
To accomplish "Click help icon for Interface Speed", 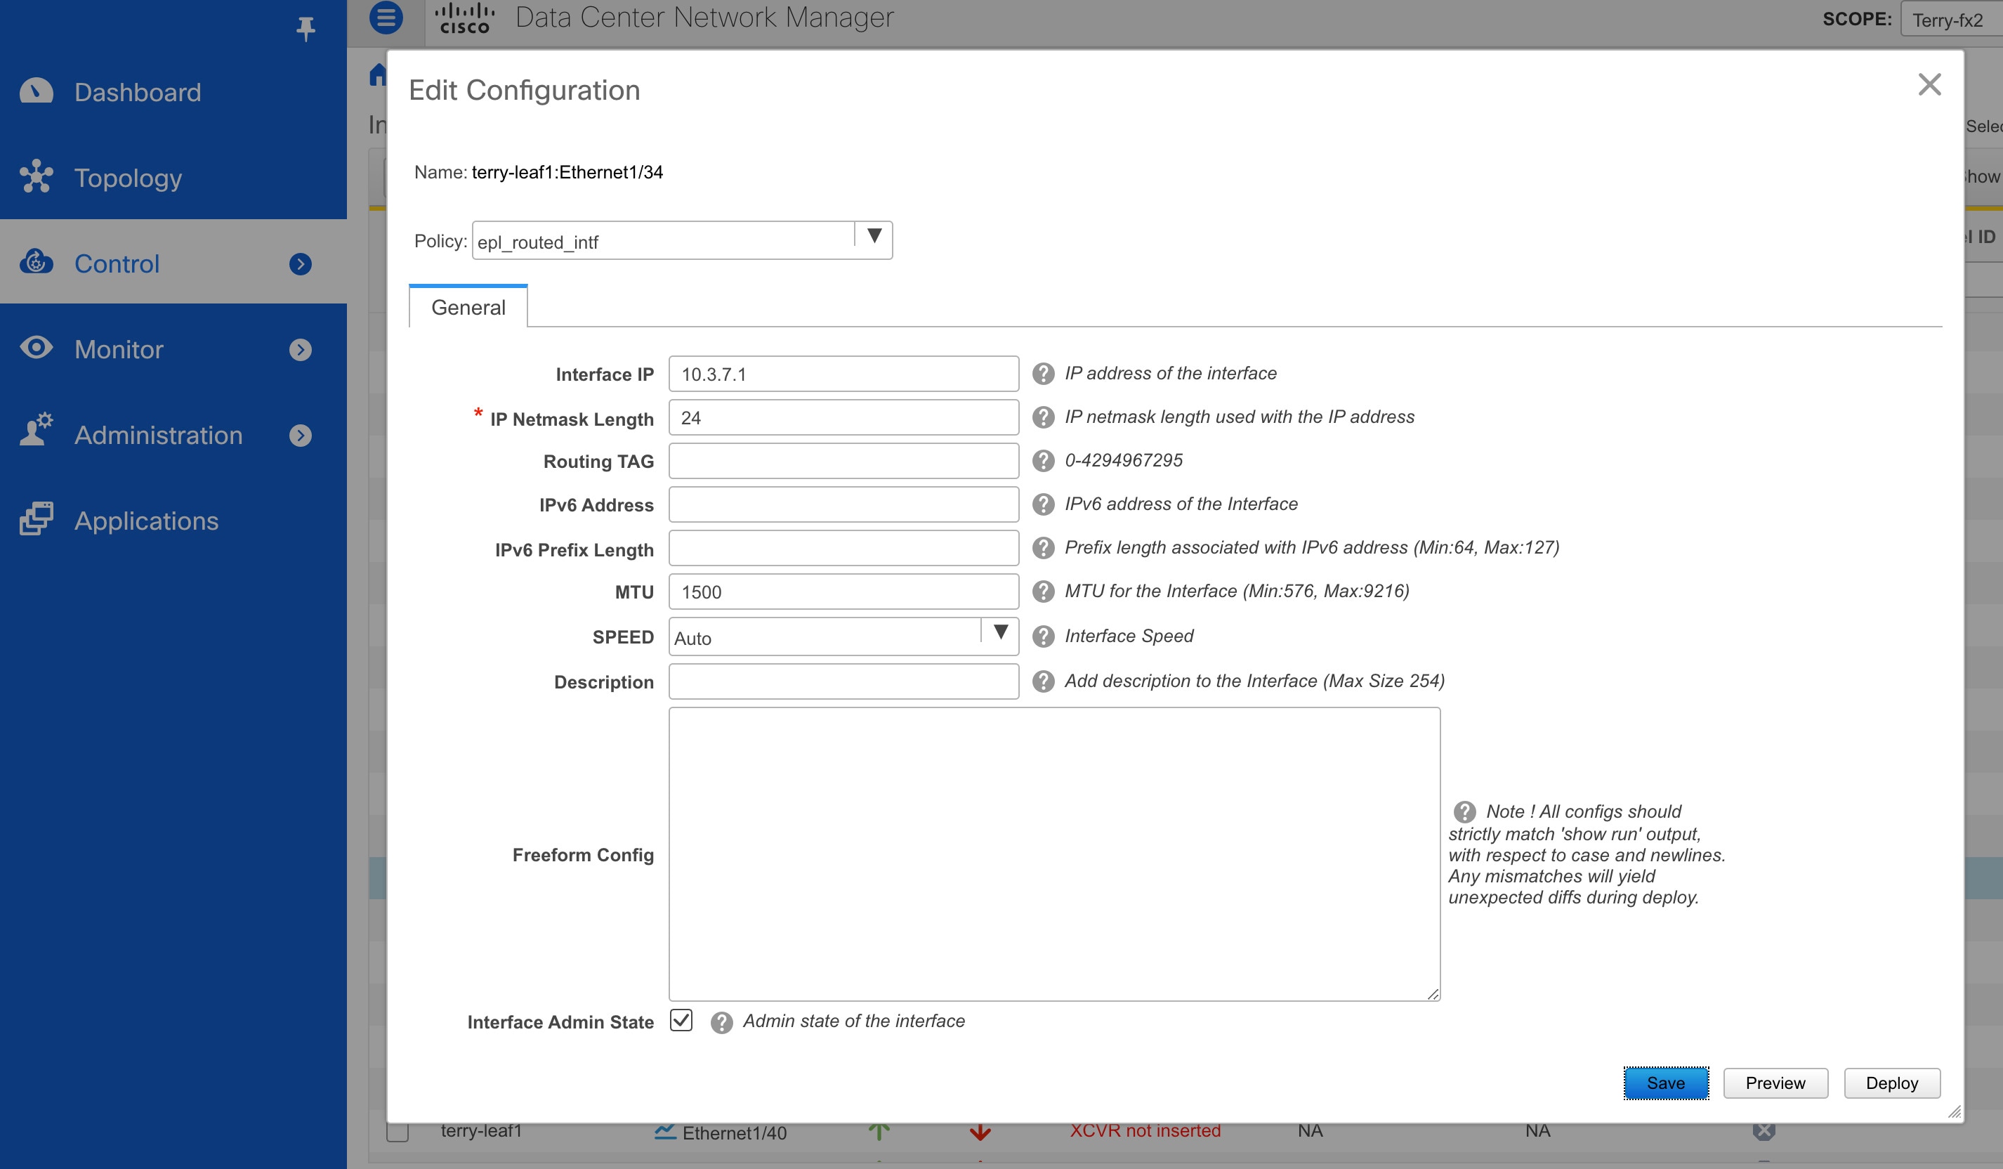I will click(1043, 636).
